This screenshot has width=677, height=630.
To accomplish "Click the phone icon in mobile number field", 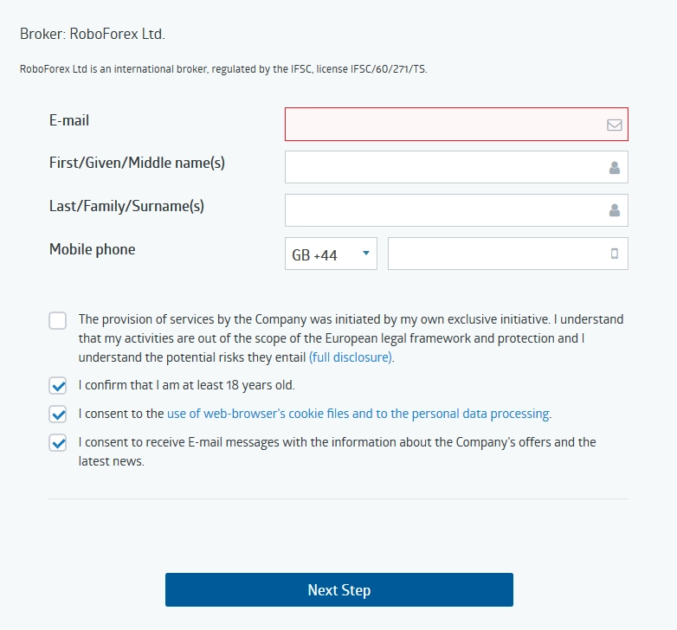I will pos(615,254).
